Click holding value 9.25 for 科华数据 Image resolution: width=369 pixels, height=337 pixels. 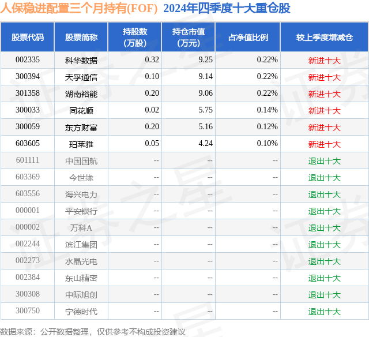[205, 60]
